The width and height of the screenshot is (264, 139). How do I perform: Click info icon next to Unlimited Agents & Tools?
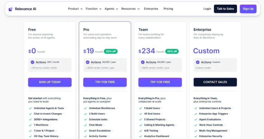click(x=66, y=108)
